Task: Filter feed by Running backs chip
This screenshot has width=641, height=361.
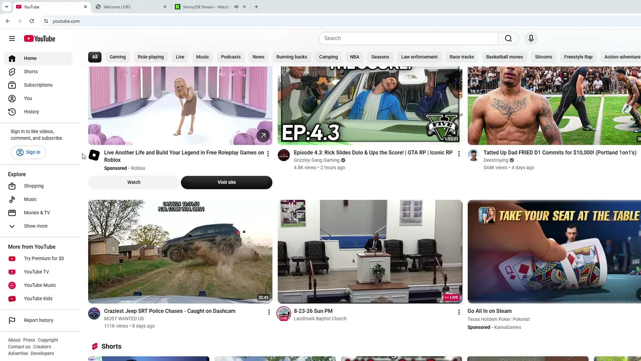Action: point(291,57)
